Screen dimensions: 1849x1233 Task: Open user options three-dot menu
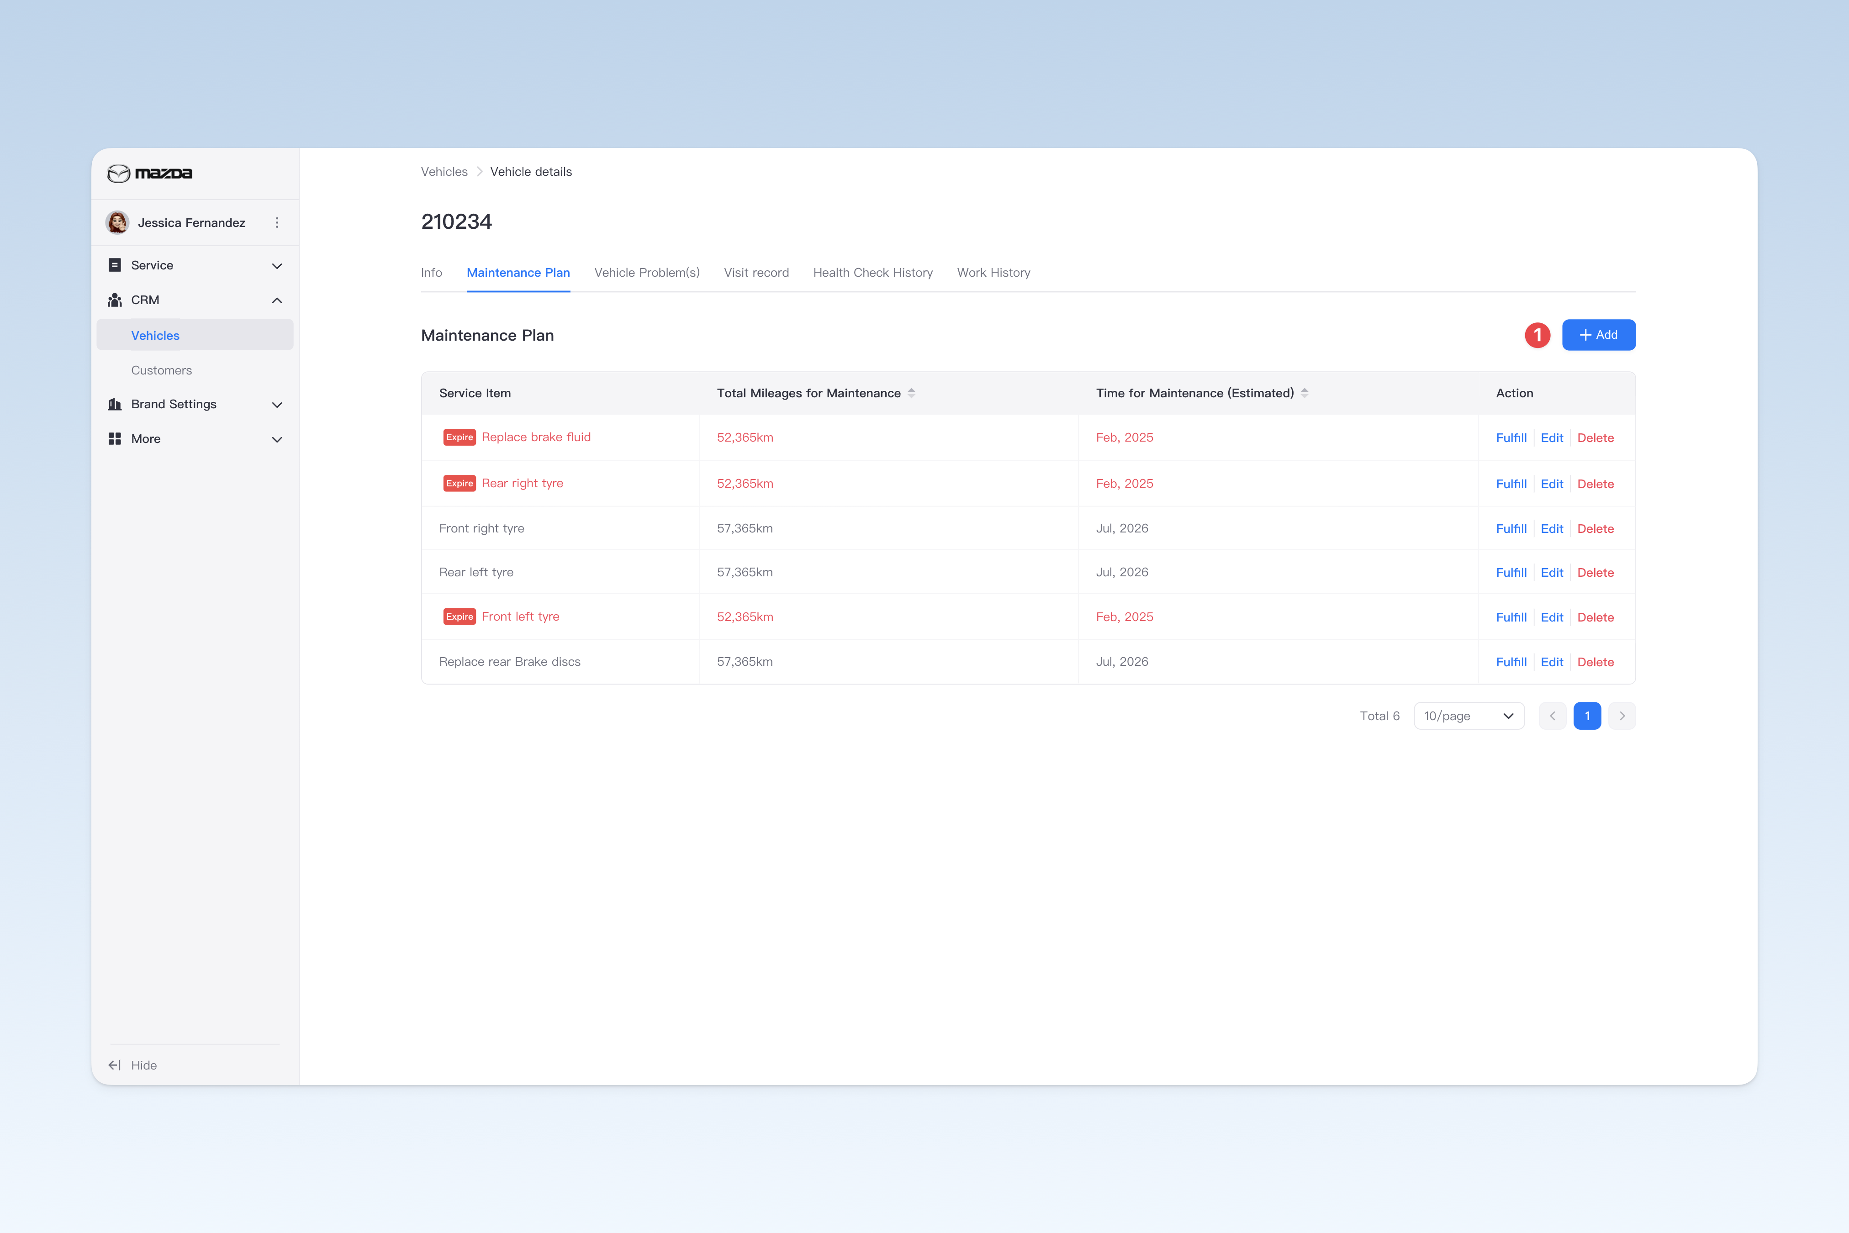click(277, 222)
